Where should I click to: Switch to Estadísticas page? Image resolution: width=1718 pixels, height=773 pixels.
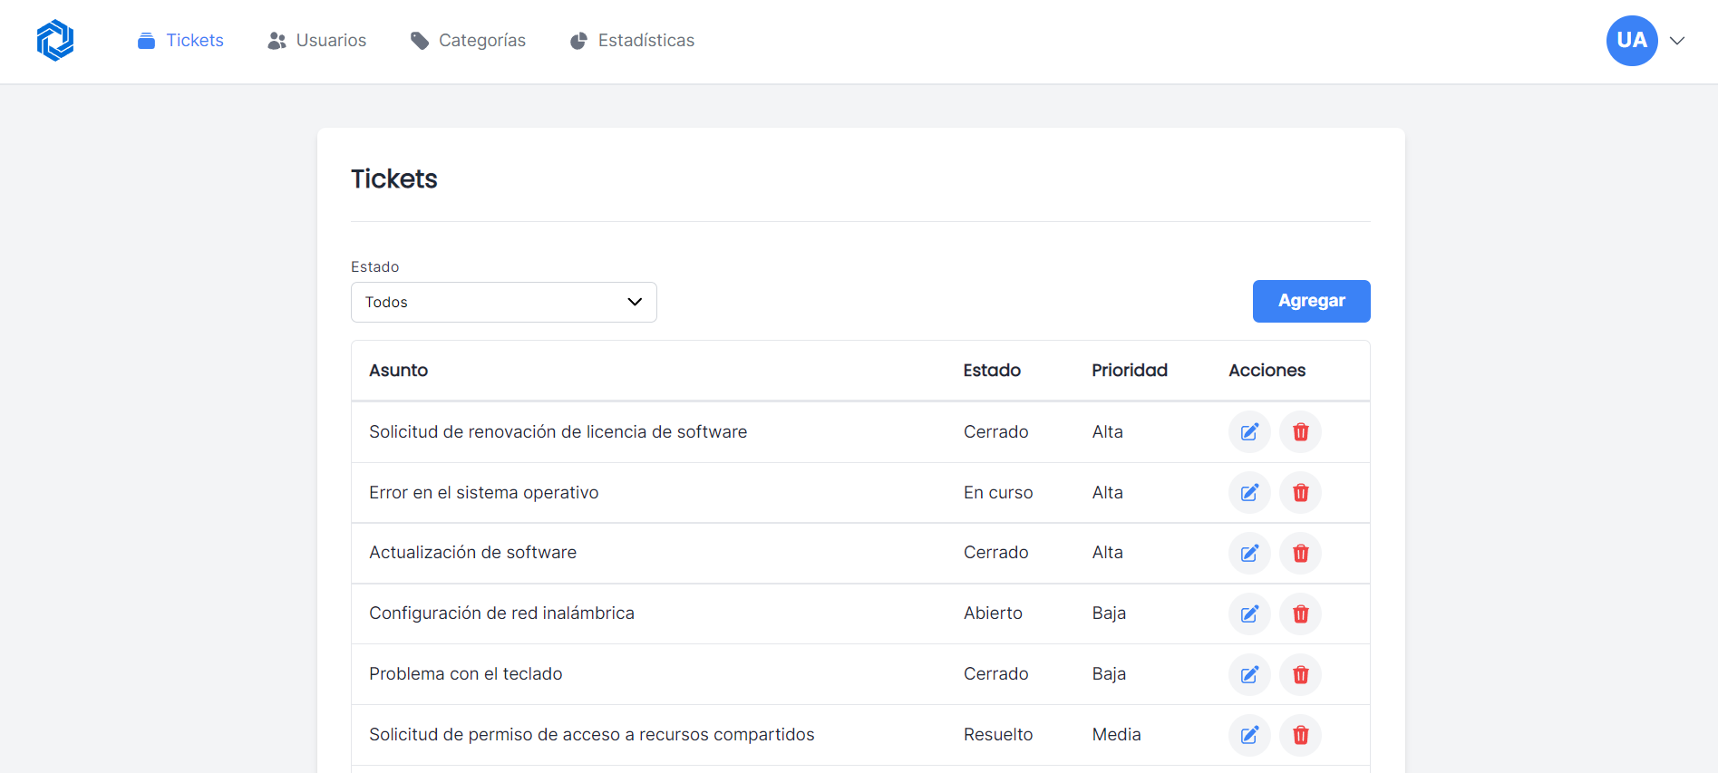tap(632, 41)
